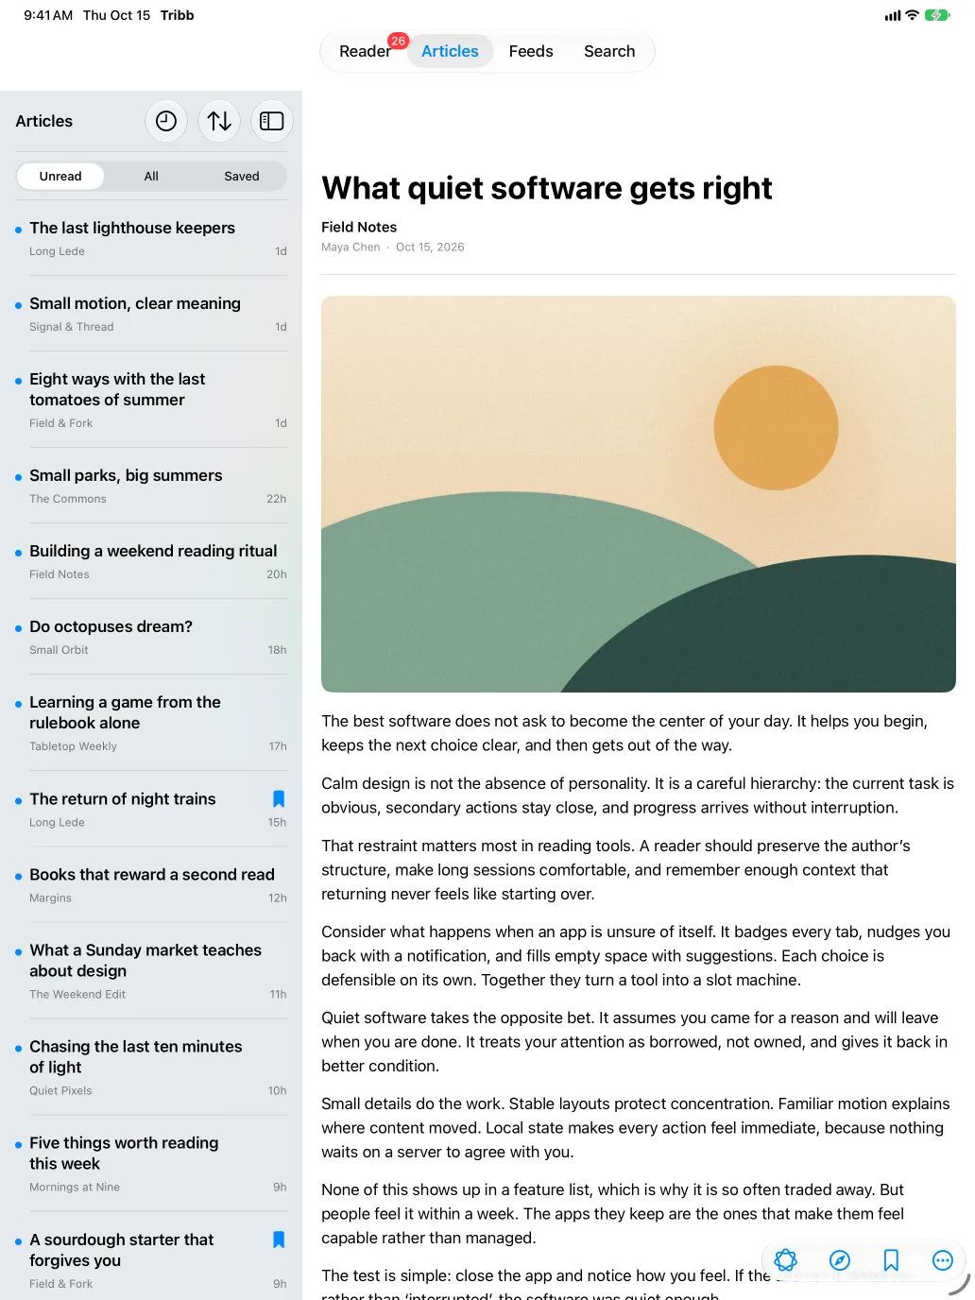Open the reading history clock icon
This screenshot has width=975, height=1300.
click(x=166, y=121)
